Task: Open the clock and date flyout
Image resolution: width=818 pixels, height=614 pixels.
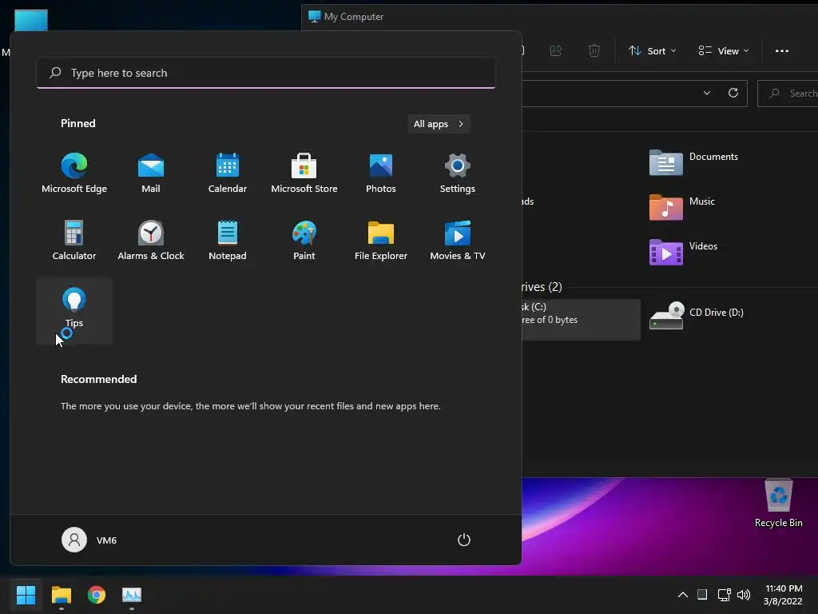Action: tap(783, 595)
